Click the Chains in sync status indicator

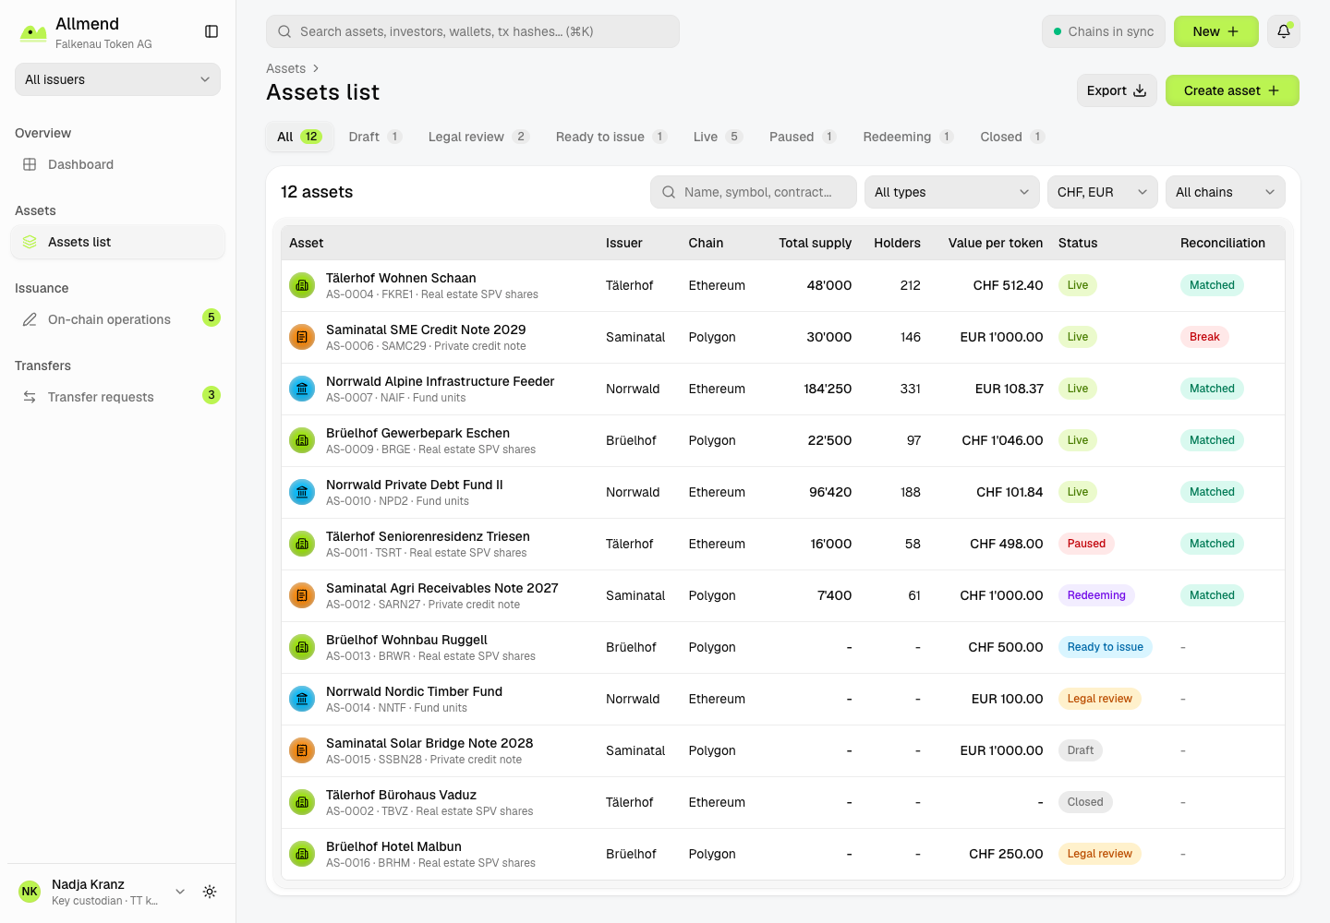tap(1104, 31)
